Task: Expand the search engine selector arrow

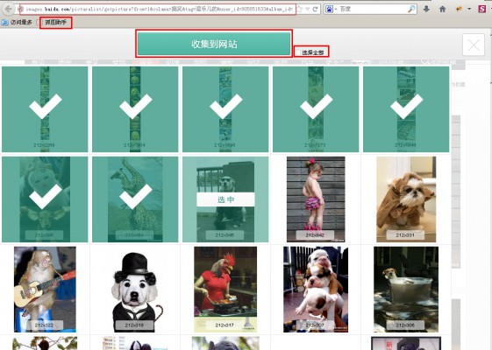Action: (x=335, y=9)
